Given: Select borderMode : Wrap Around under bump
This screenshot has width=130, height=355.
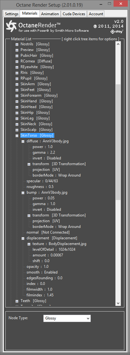Looking at the screenshot, I should (x=57, y=226).
